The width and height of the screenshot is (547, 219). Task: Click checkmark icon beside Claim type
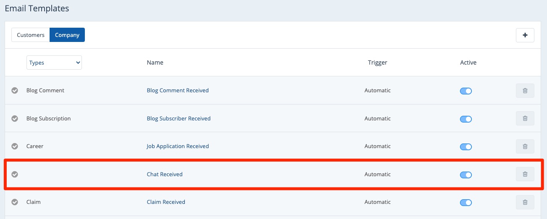click(15, 202)
